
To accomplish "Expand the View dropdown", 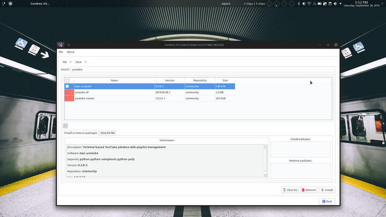I will click(x=81, y=62).
